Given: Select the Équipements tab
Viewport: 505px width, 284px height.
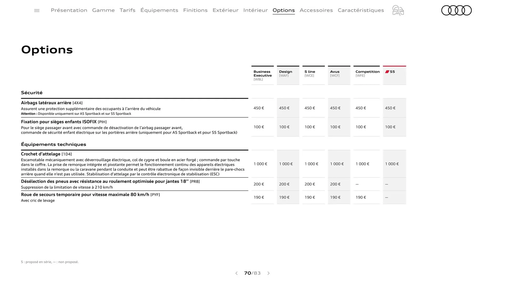Looking at the screenshot, I should (159, 10).
